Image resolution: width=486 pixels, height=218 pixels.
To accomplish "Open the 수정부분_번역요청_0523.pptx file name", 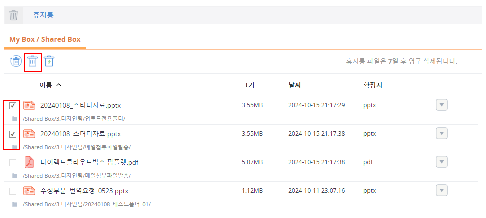I will tap(84, 191).
